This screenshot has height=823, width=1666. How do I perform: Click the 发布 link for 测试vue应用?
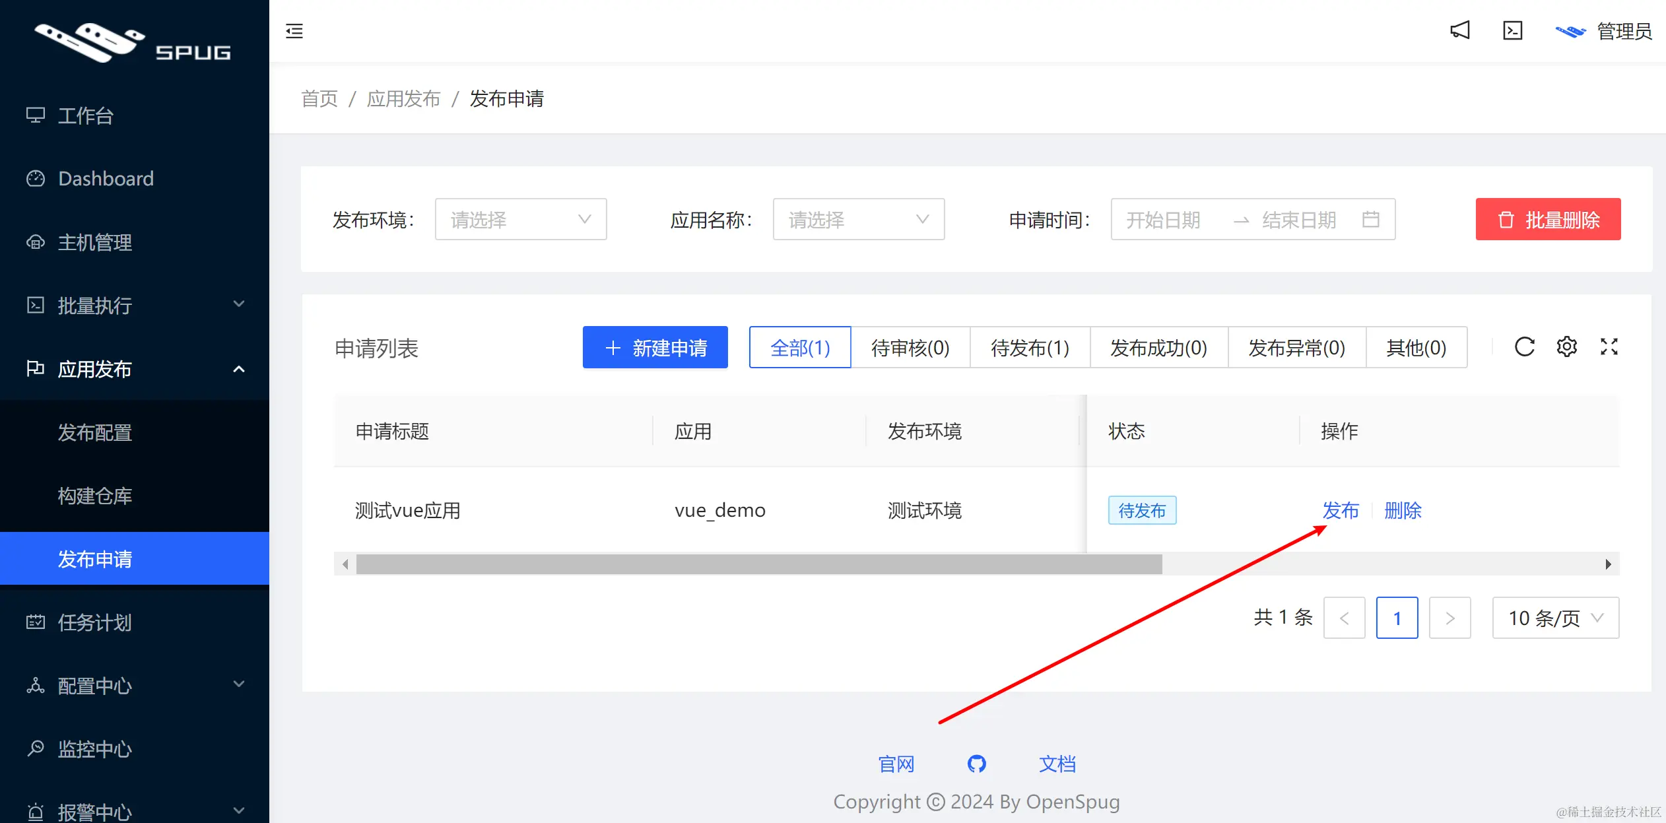pyautogui.click(x=1341, y=510)
